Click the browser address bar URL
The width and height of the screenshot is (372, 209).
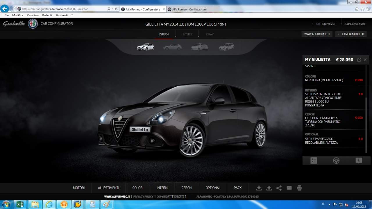point(55,9)
